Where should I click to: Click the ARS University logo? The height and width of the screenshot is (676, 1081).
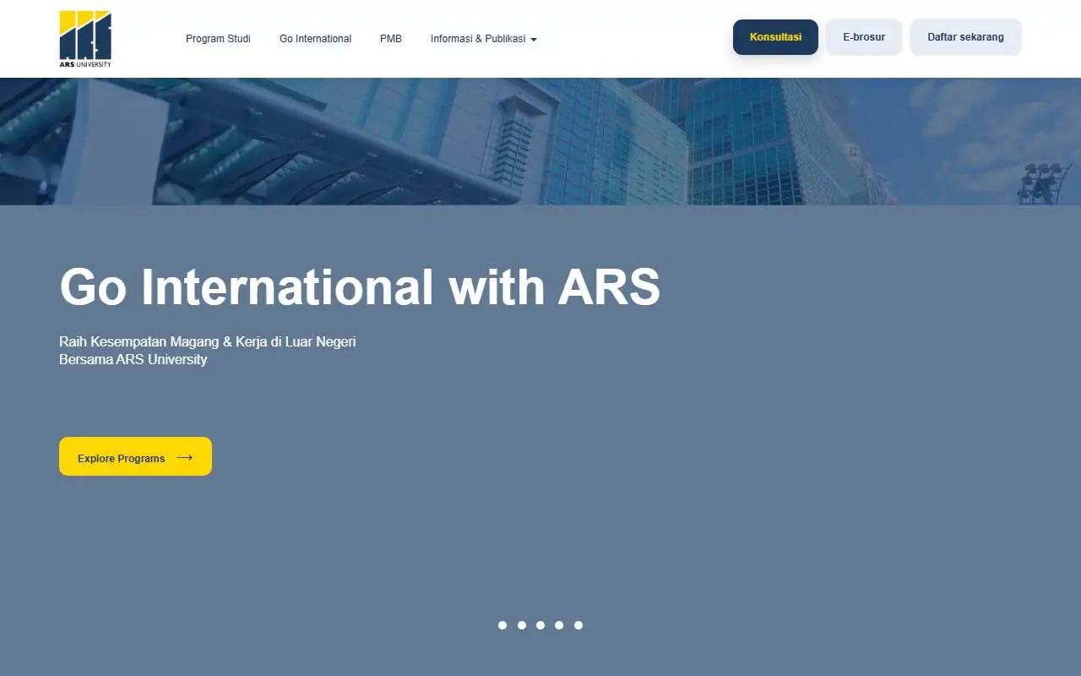pyautogui.click(x=85, y=39)
